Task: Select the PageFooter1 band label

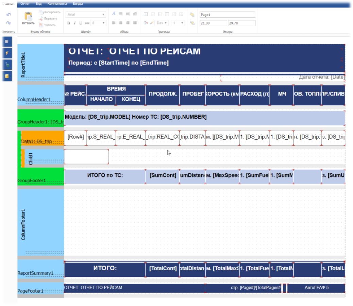Action: coord(30,291)
